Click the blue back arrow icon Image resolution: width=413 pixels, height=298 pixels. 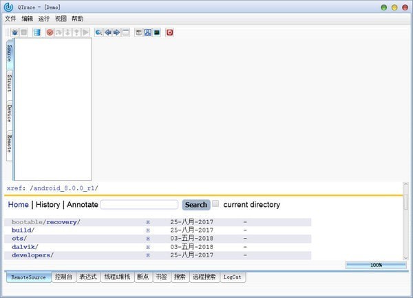point(108,32)
